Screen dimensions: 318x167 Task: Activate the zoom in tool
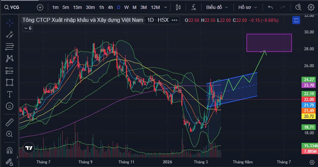[x=10, y=134]
